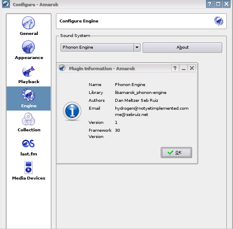Viewport: 233px width, 229px height.
Task: Select the Appearance label in sidebar
Action: coord(29,58)
